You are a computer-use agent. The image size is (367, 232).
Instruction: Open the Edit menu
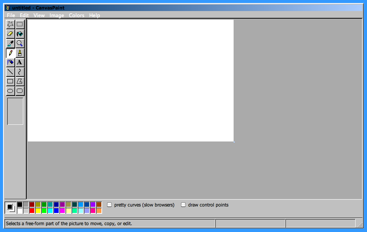[24, 16]
